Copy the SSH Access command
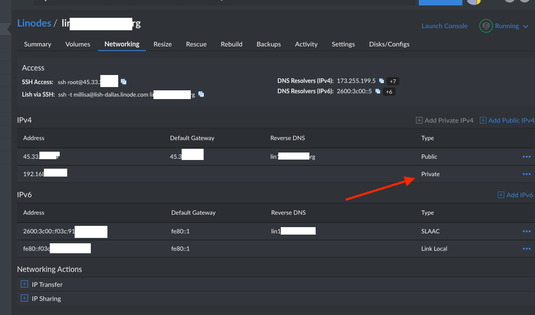This screenshot has width=535, height=315. (124, 82)
